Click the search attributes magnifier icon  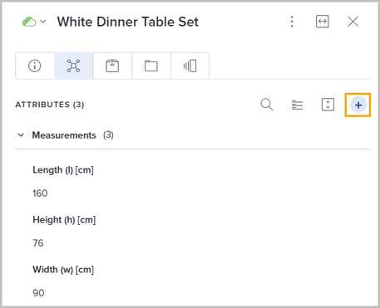point(267,105)
